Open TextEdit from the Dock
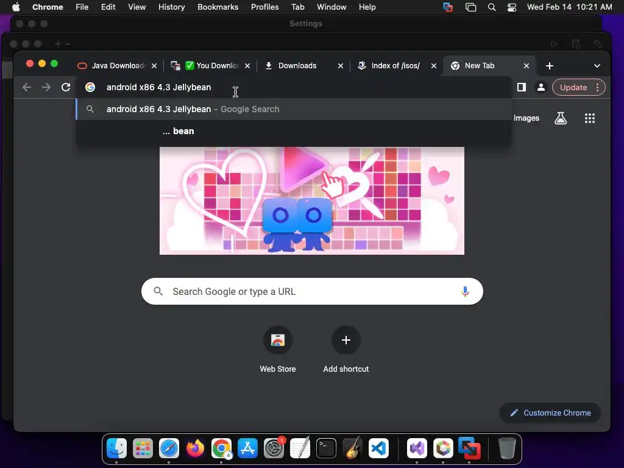 pos(300,448)
